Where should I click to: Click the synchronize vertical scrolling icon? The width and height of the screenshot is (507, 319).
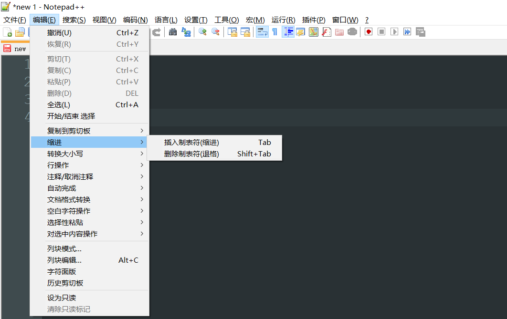[x=232, y=32]
